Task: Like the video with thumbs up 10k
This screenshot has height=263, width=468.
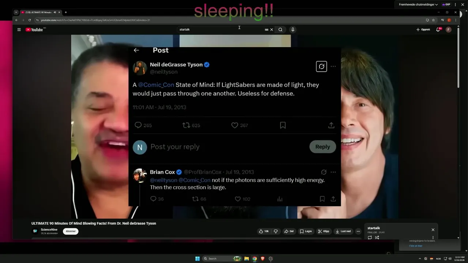Action: pyautogui.click(x=264, y=231)
